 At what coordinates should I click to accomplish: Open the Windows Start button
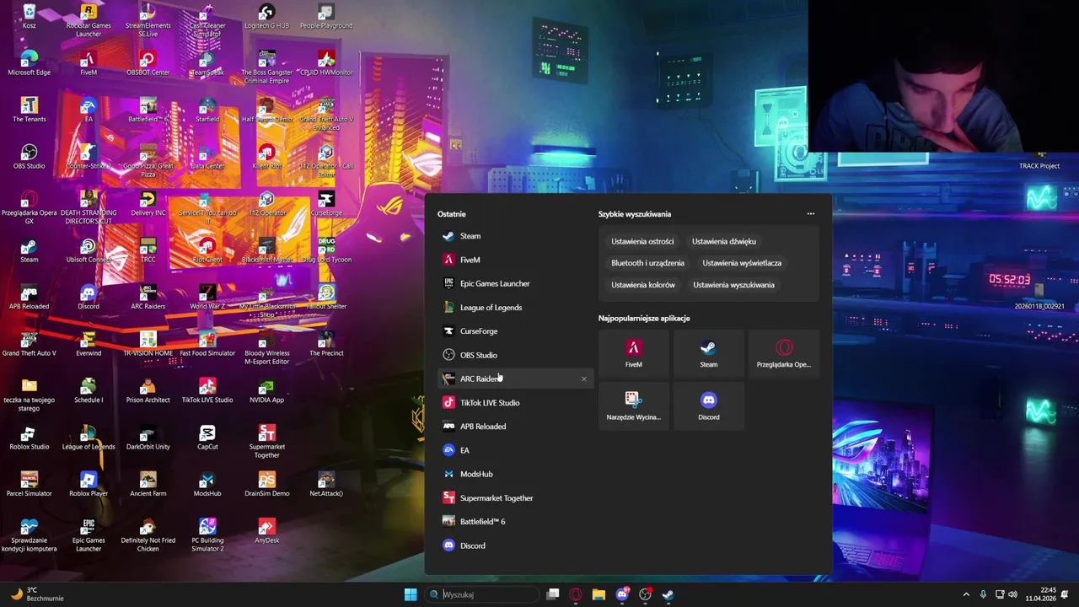coord(411,594)
